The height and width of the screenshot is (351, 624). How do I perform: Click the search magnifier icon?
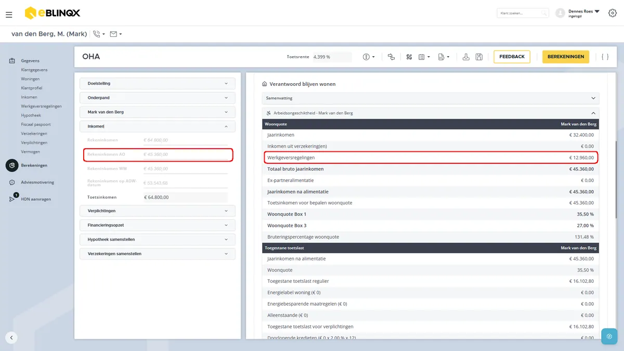544,13
